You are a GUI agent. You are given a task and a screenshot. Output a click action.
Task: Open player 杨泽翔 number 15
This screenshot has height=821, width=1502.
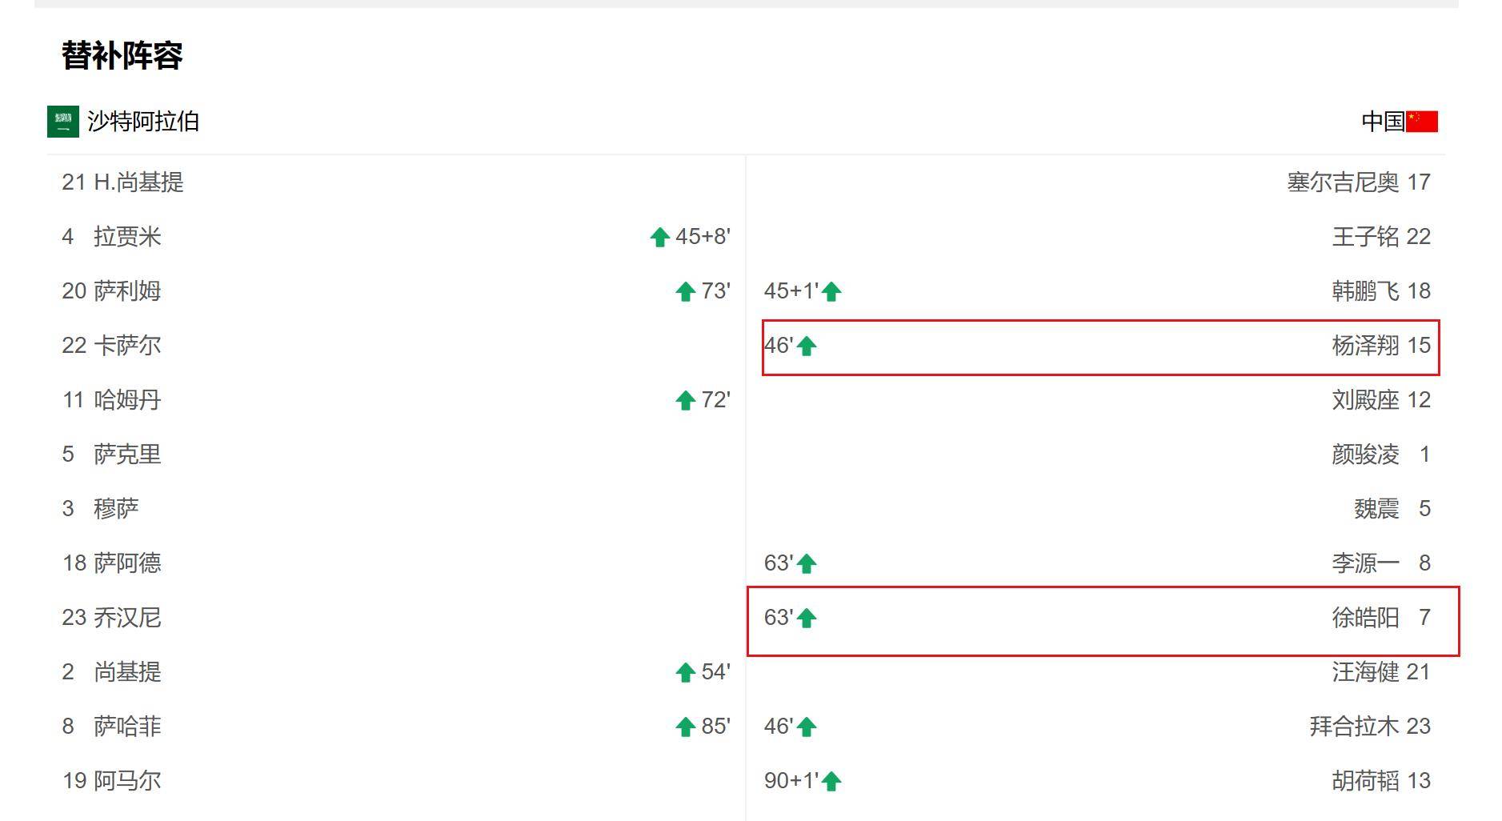click(x=1381, y=346)
